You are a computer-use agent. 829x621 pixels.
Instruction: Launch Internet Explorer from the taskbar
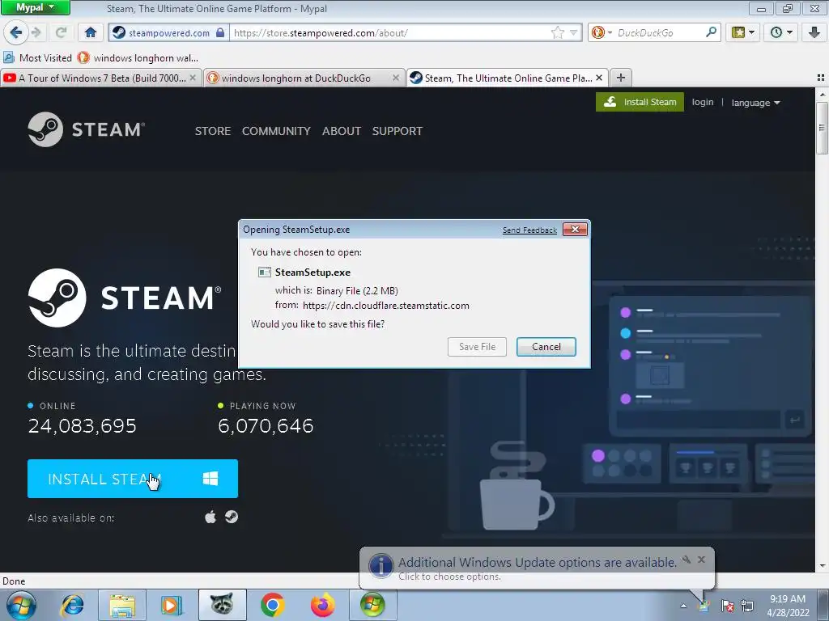tap(72, 605)
